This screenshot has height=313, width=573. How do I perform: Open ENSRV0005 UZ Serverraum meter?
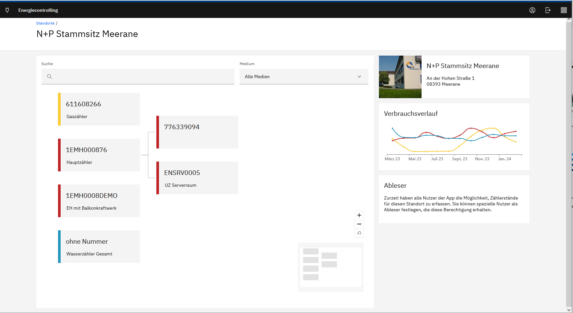pos(197,178)
